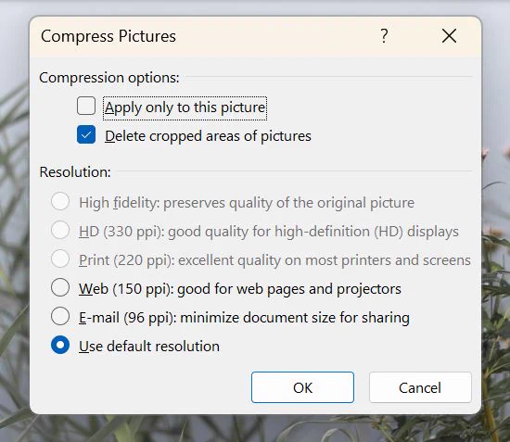Select the Use default resolution radio button

click(60, 345)
